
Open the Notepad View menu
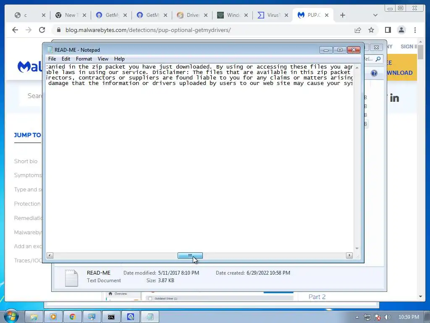click(x=103, y=59)
